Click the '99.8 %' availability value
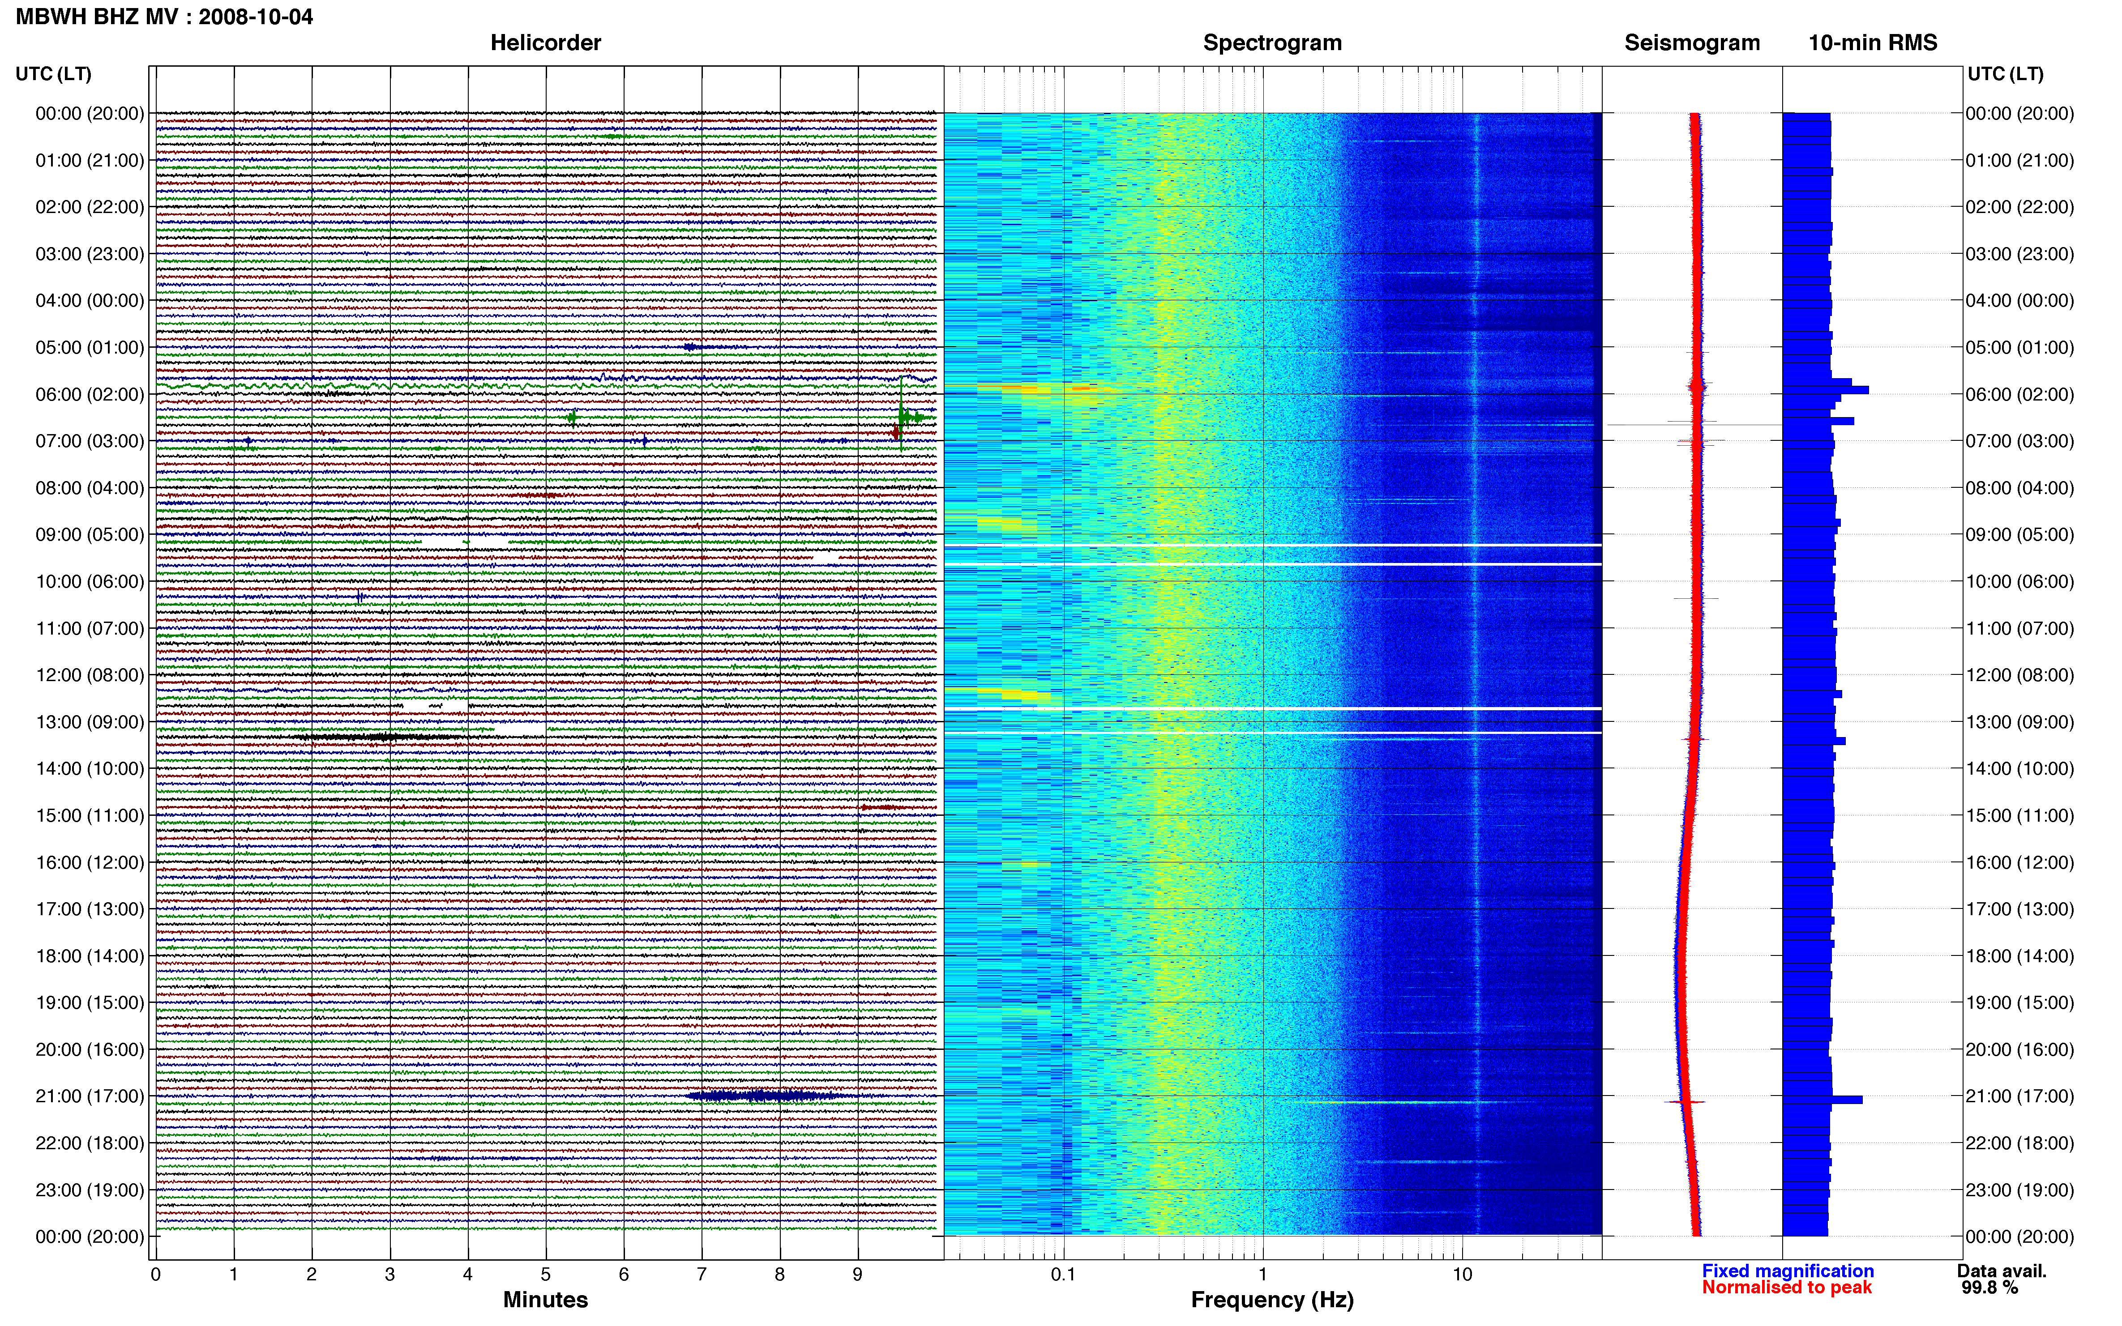Viewport: 2122px width, 1326px height. pyautogui.click(x=1989, y=1288)
